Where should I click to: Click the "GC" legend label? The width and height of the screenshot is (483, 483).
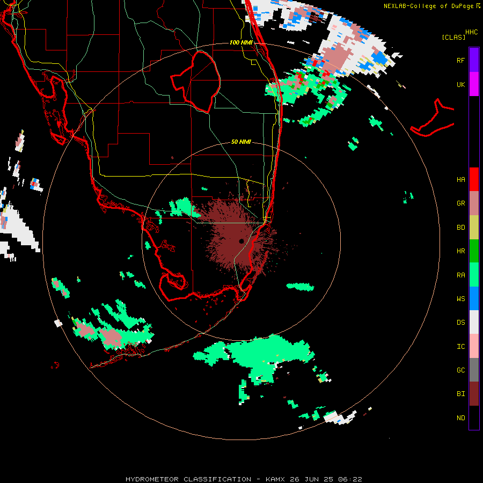(x=460, y=370)
